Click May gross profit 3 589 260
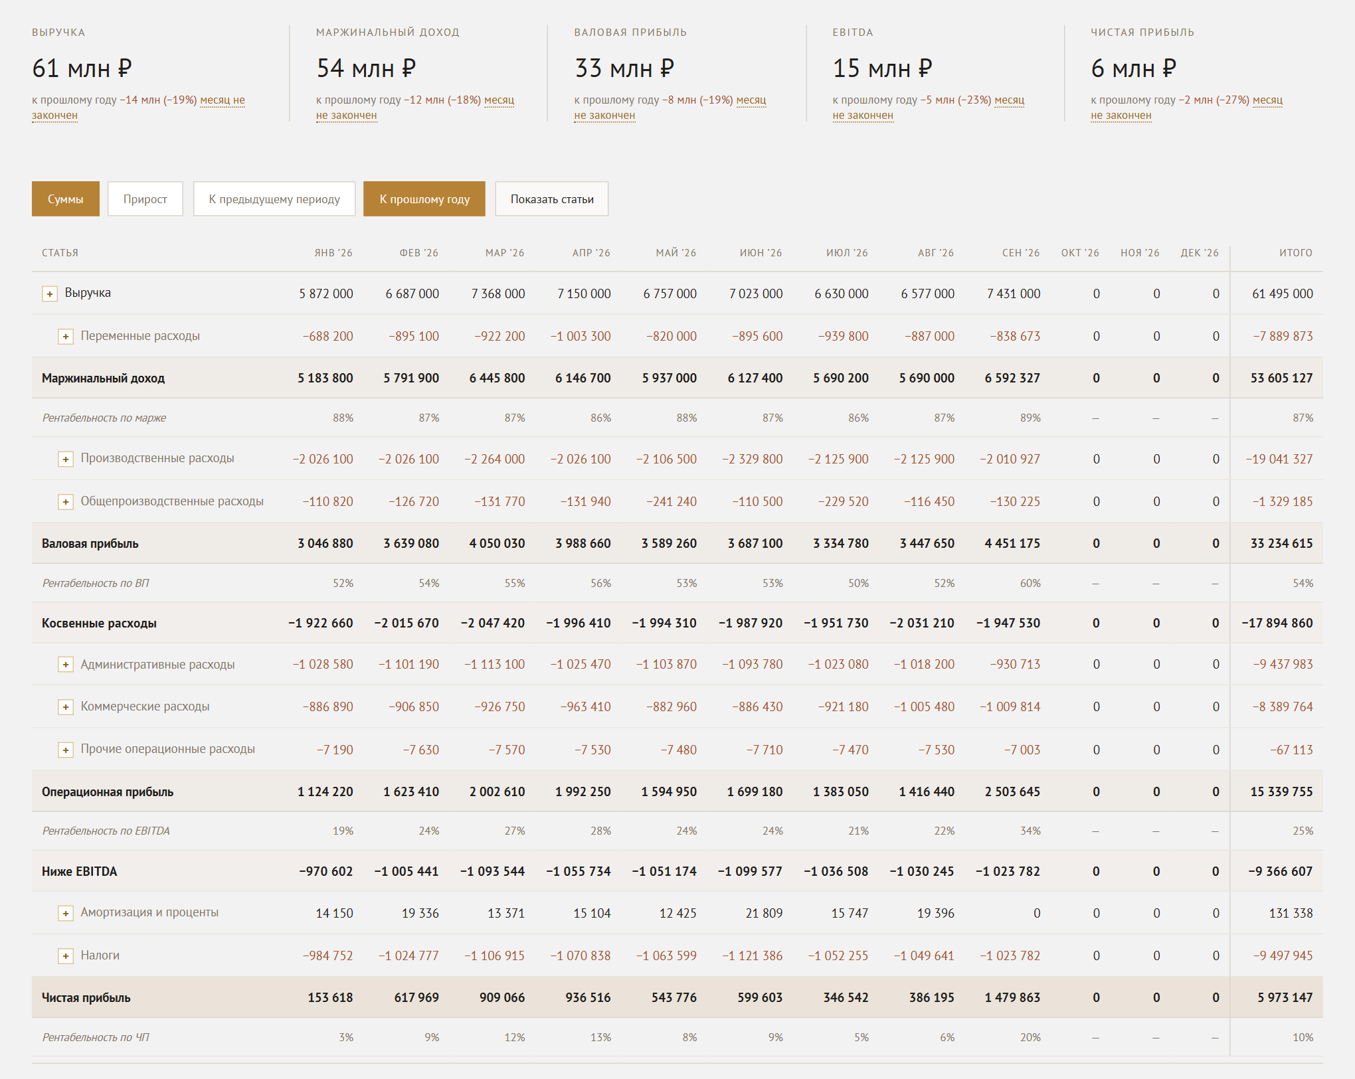The image size is (1355, 1079). [x=669, y=543]
